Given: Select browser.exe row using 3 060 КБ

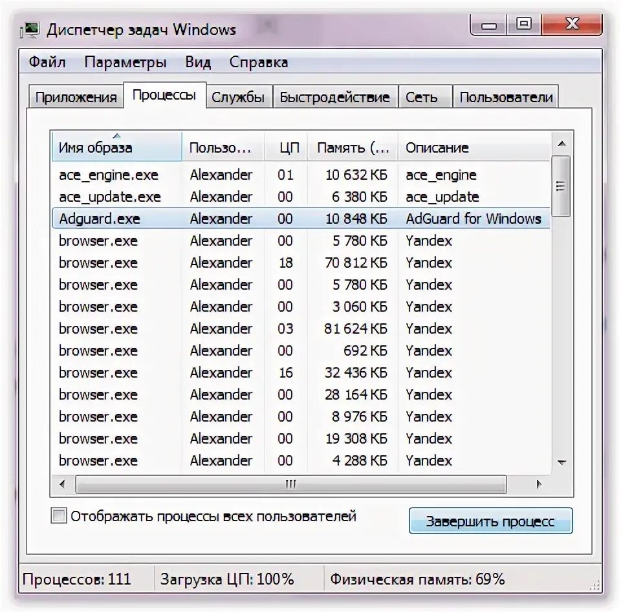Looking at the screenshot, I should (301, 306).
